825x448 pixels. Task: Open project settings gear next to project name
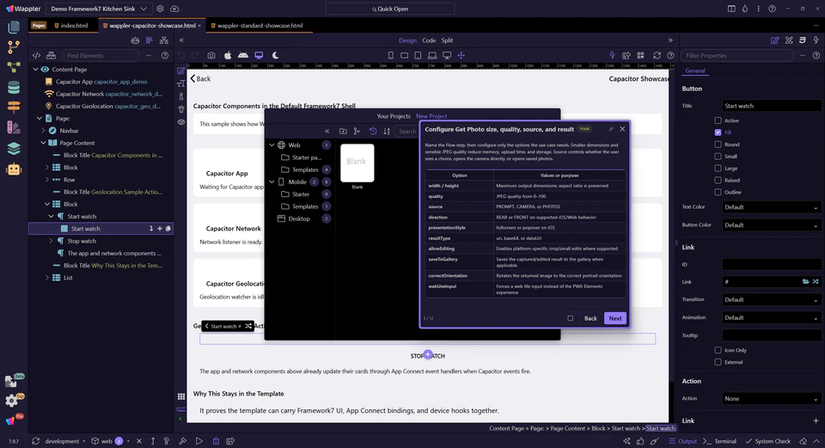pos(160,9)
